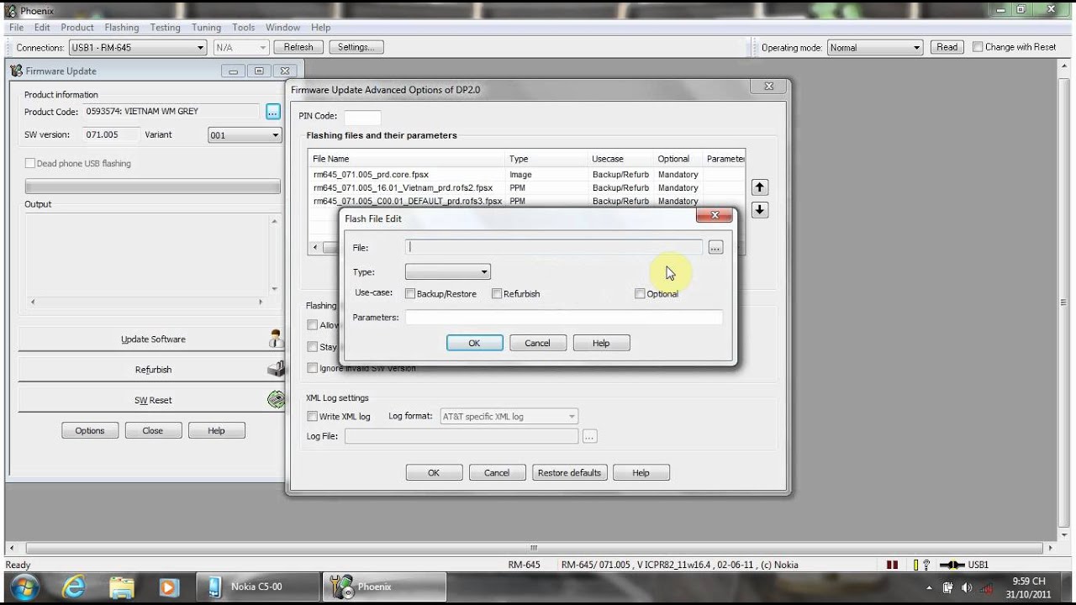The width and height of the screenshot is (1076, 605).
Task: Open the Tuning menu
Action: [206, 28]
